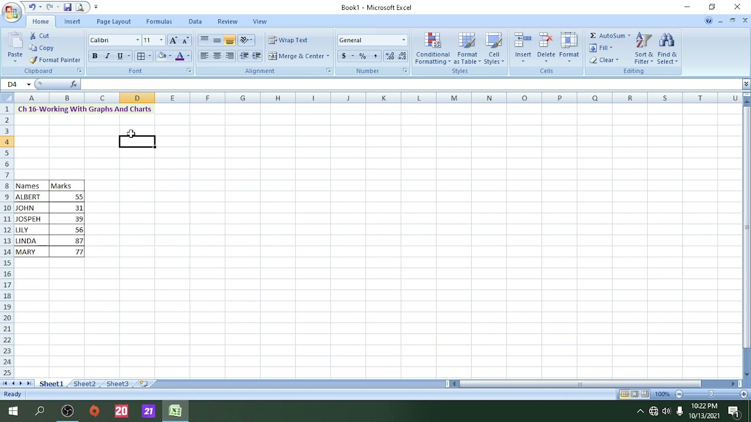Image resolution: width=751 pixels, height=422 pixels.
Task: Expand Merge & Center dropdown arrow
Action: click(328, 56)
